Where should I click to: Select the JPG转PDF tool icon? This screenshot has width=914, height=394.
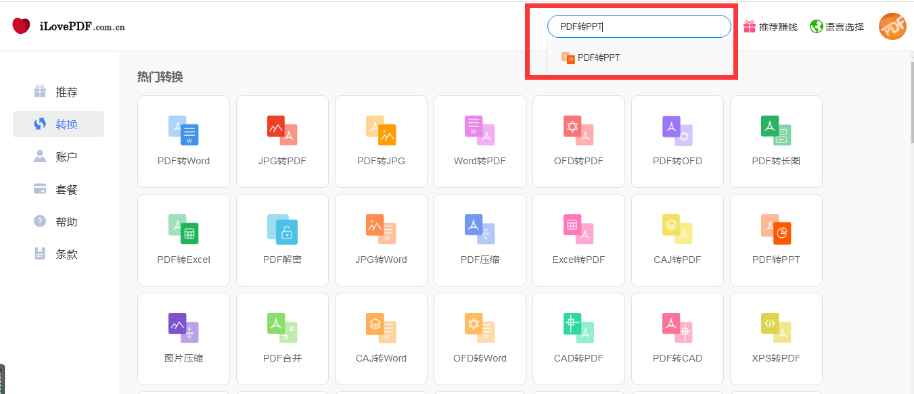point(282,130)
